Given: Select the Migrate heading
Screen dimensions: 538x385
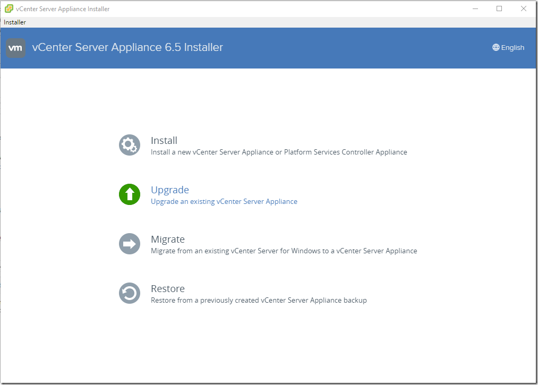Looking at the screenshot, I should click(168, 239).
